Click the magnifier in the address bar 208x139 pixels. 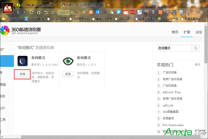(x=77, y=13)
